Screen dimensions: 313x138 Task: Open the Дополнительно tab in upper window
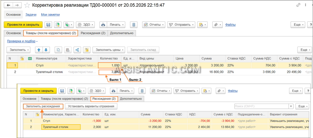tap(122, 33)
